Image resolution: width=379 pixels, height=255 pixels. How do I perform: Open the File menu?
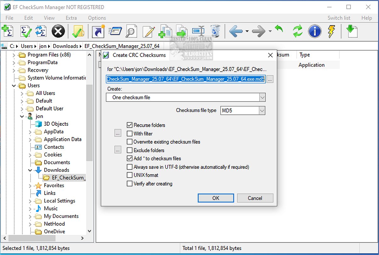[x=9, y=18]
